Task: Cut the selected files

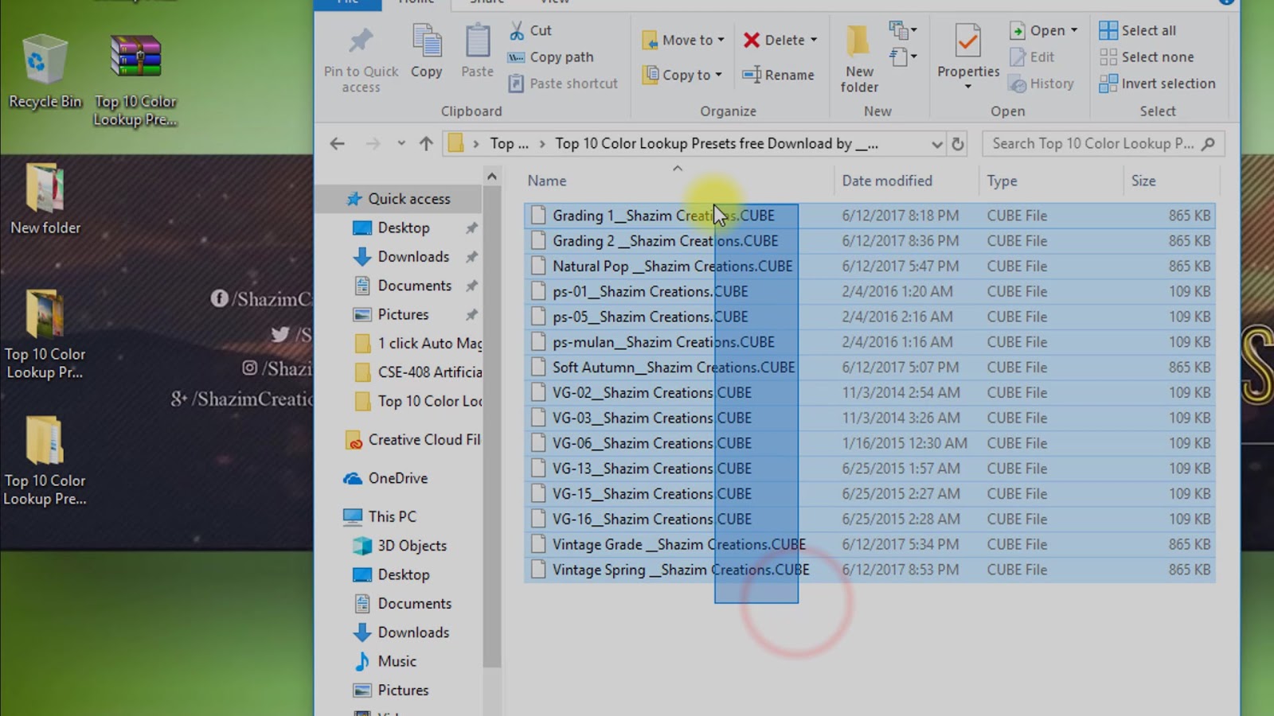Action: (x=530, y=30)
